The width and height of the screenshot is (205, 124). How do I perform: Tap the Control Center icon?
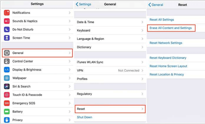tap(7, 61)
